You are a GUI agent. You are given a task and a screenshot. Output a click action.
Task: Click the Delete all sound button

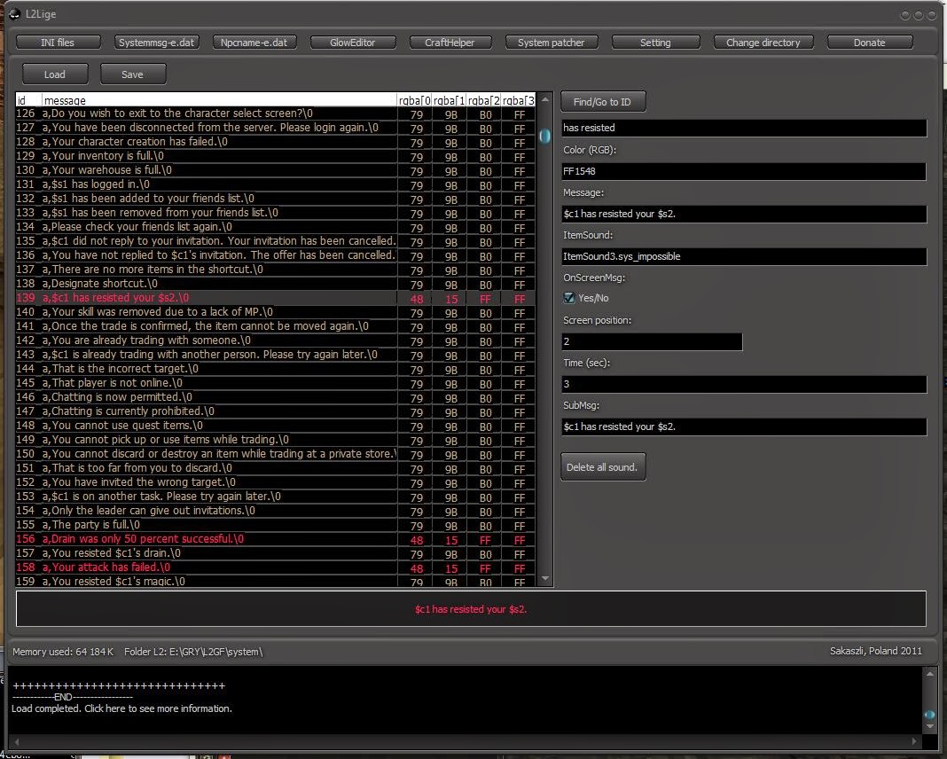pos(602,467)
